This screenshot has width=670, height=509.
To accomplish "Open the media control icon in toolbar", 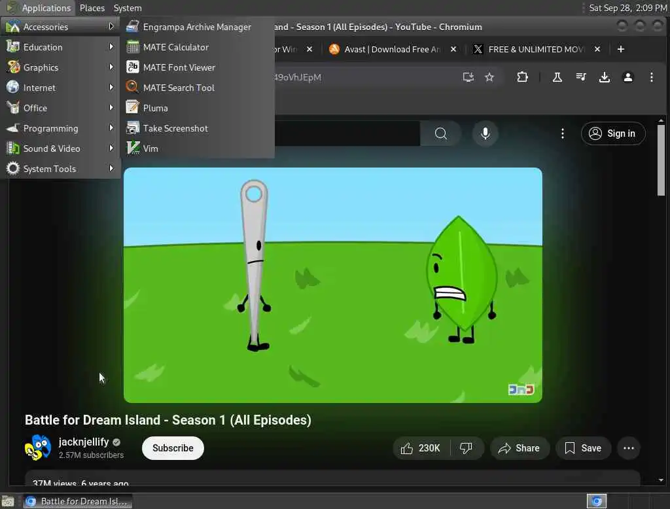I will pos(581,77).
